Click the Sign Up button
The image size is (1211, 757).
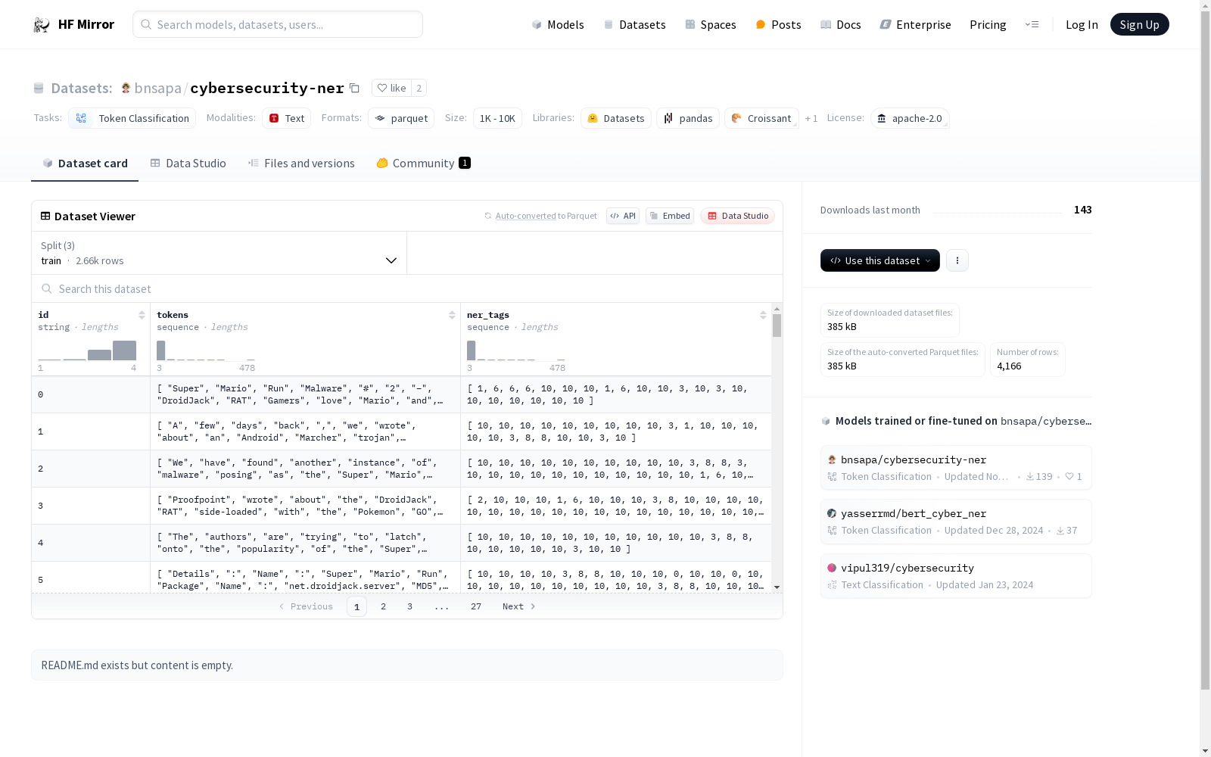point(1139,24)
